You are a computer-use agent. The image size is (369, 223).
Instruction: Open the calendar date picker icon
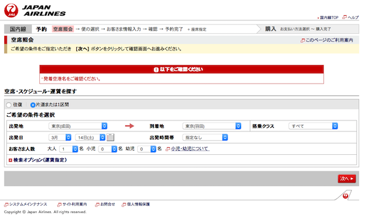click(x=110, y=137)
